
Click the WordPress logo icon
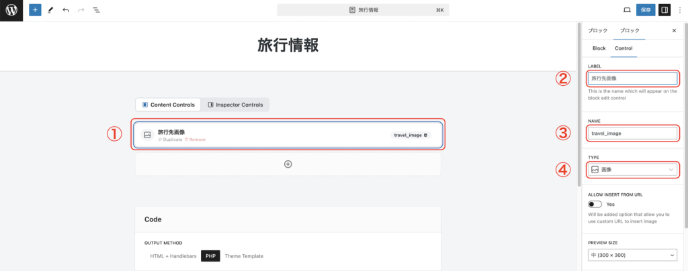pyautogui.click(x=11, y=11)
